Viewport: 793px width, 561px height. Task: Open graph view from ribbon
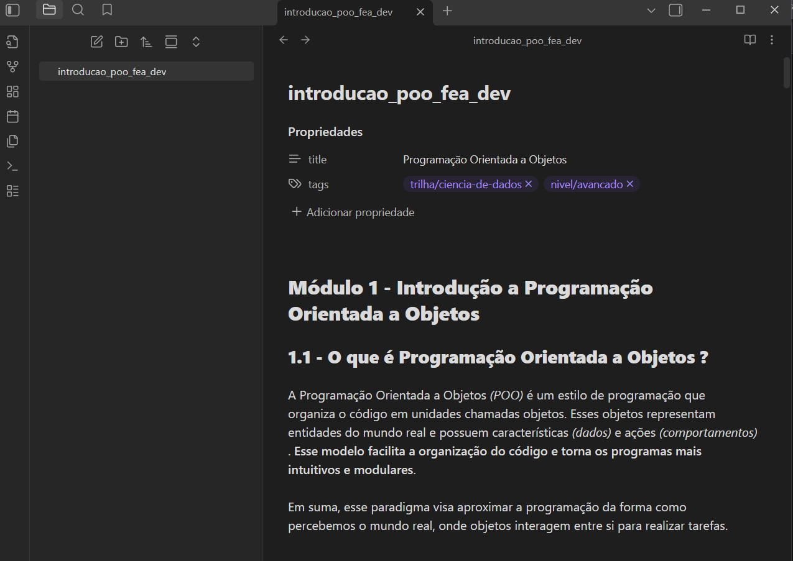click(x=12, y=66)
